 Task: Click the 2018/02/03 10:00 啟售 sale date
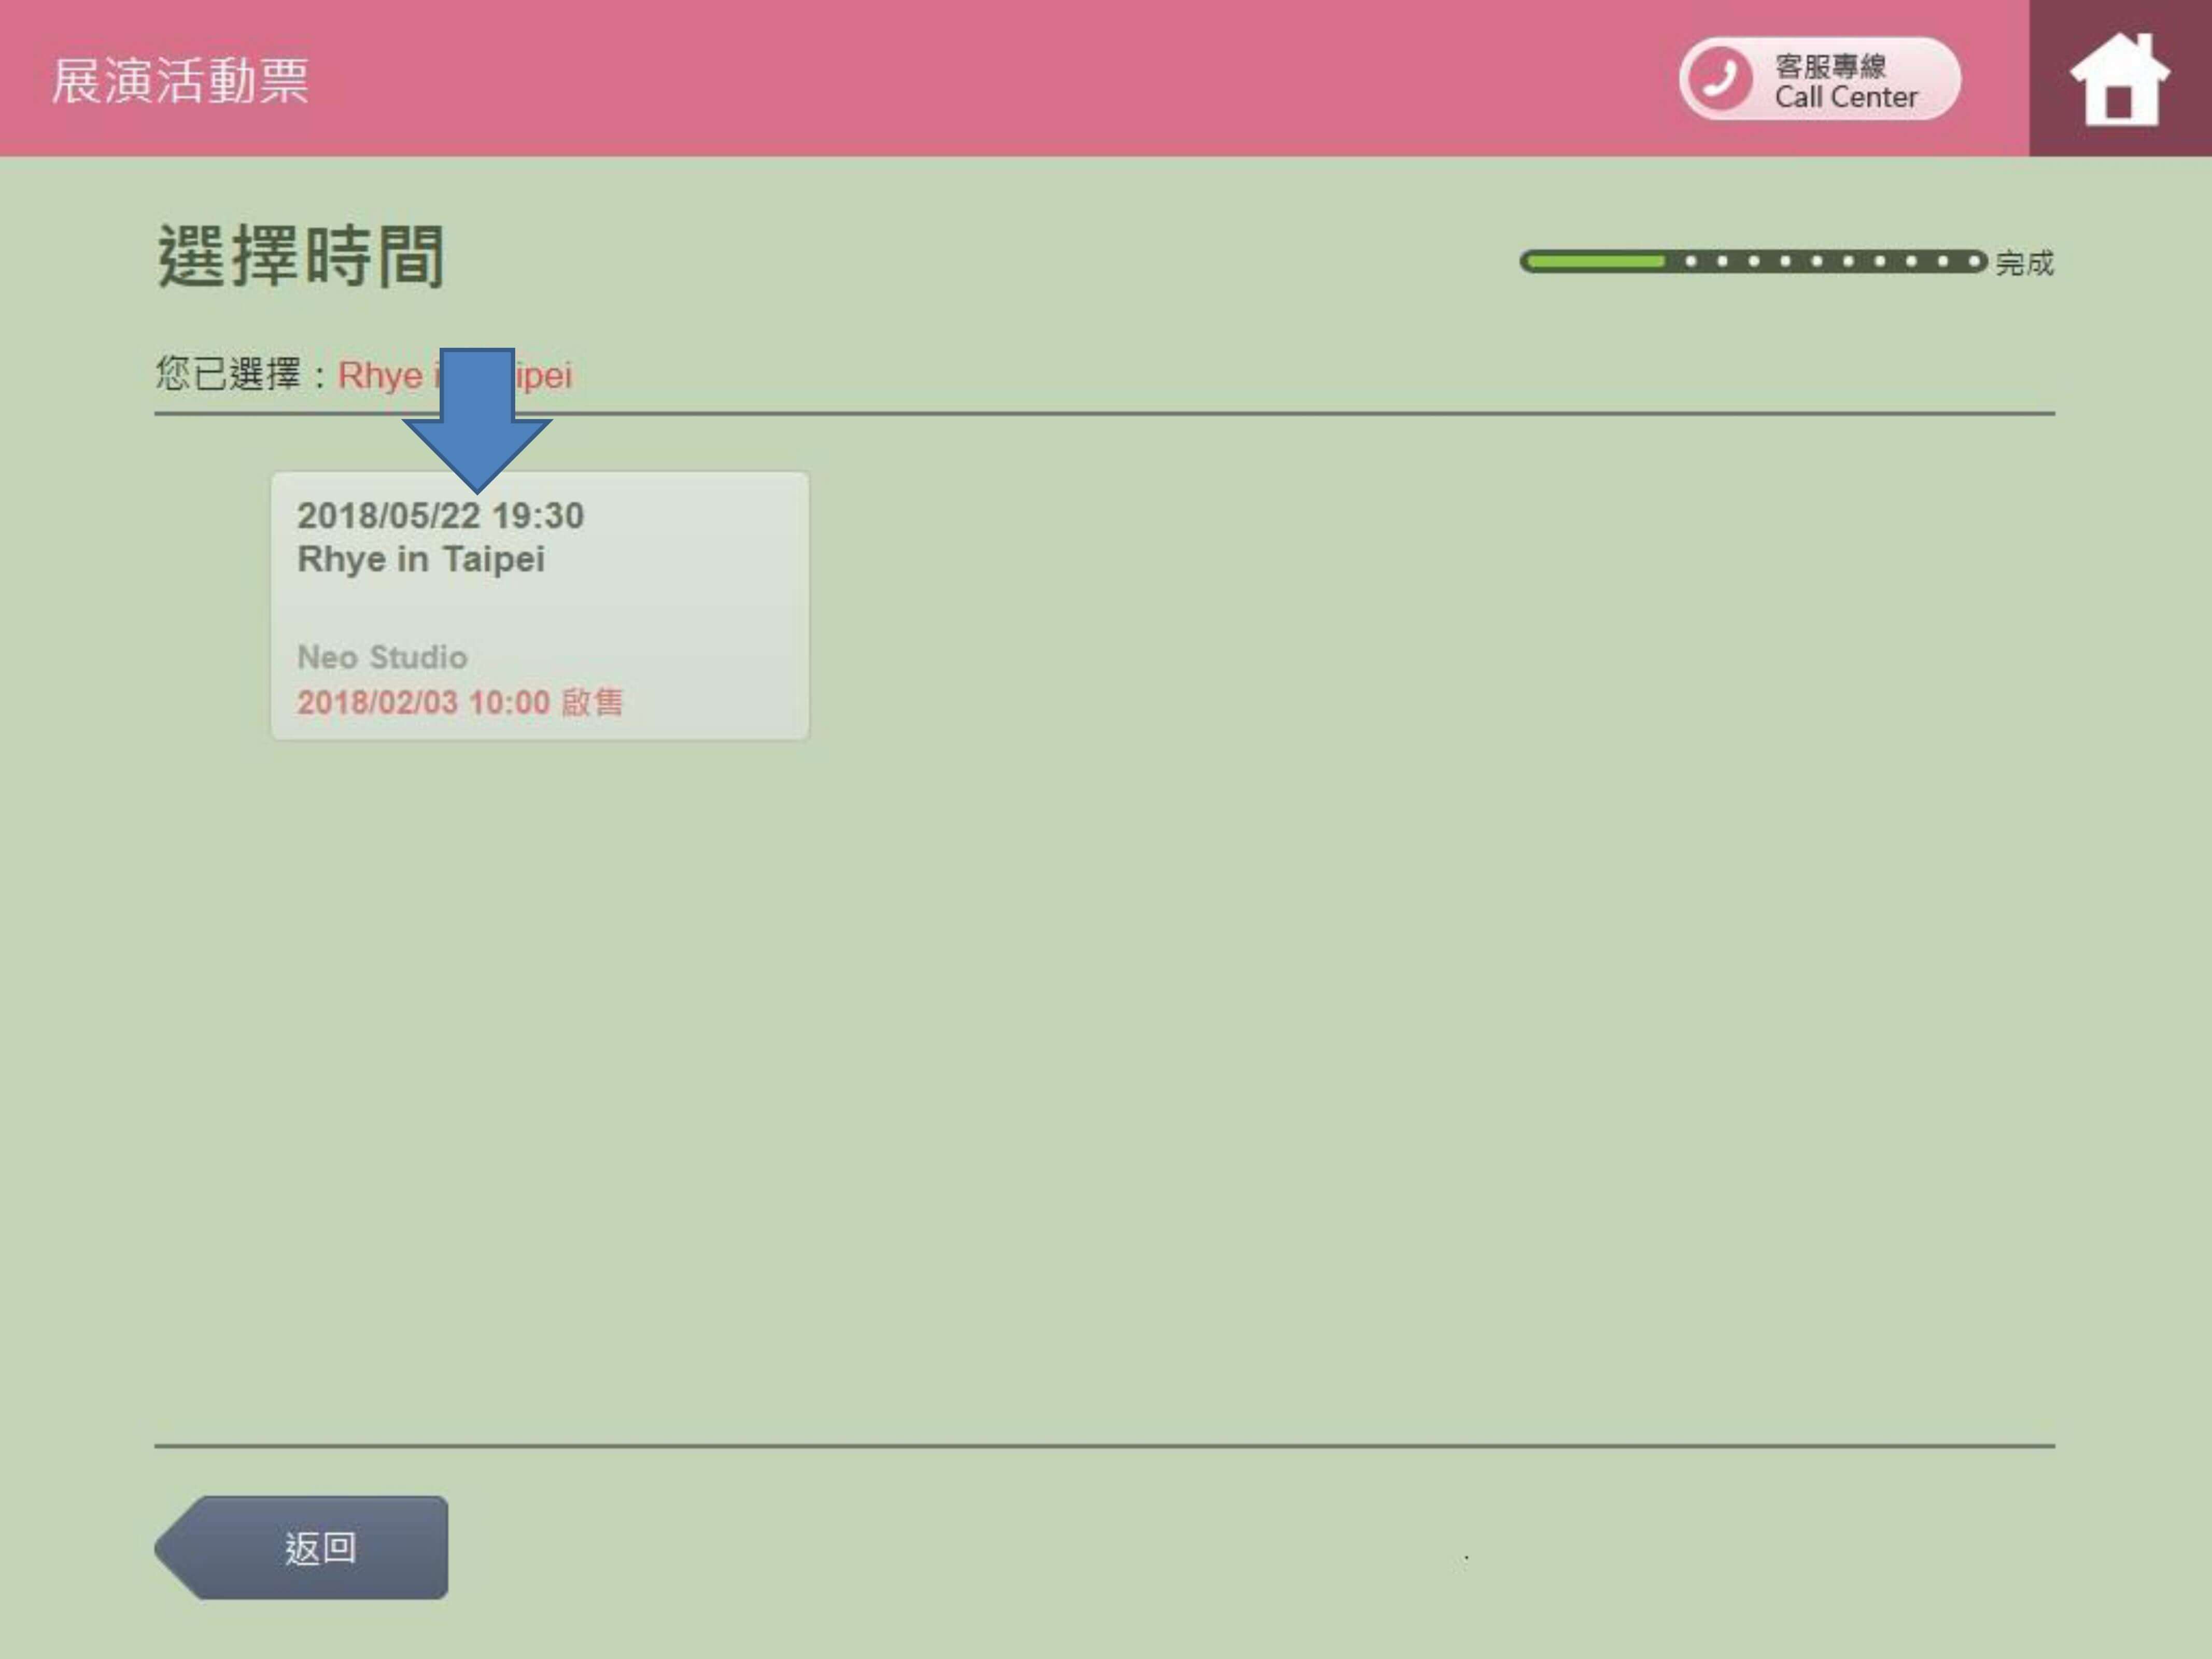pos(459,702)
